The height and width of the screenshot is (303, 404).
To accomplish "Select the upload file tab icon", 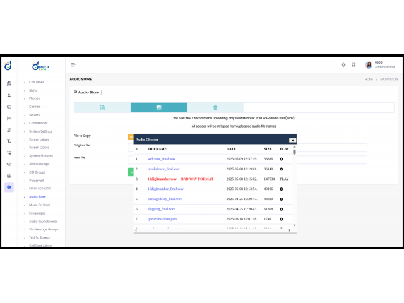I will click(102, 108).
